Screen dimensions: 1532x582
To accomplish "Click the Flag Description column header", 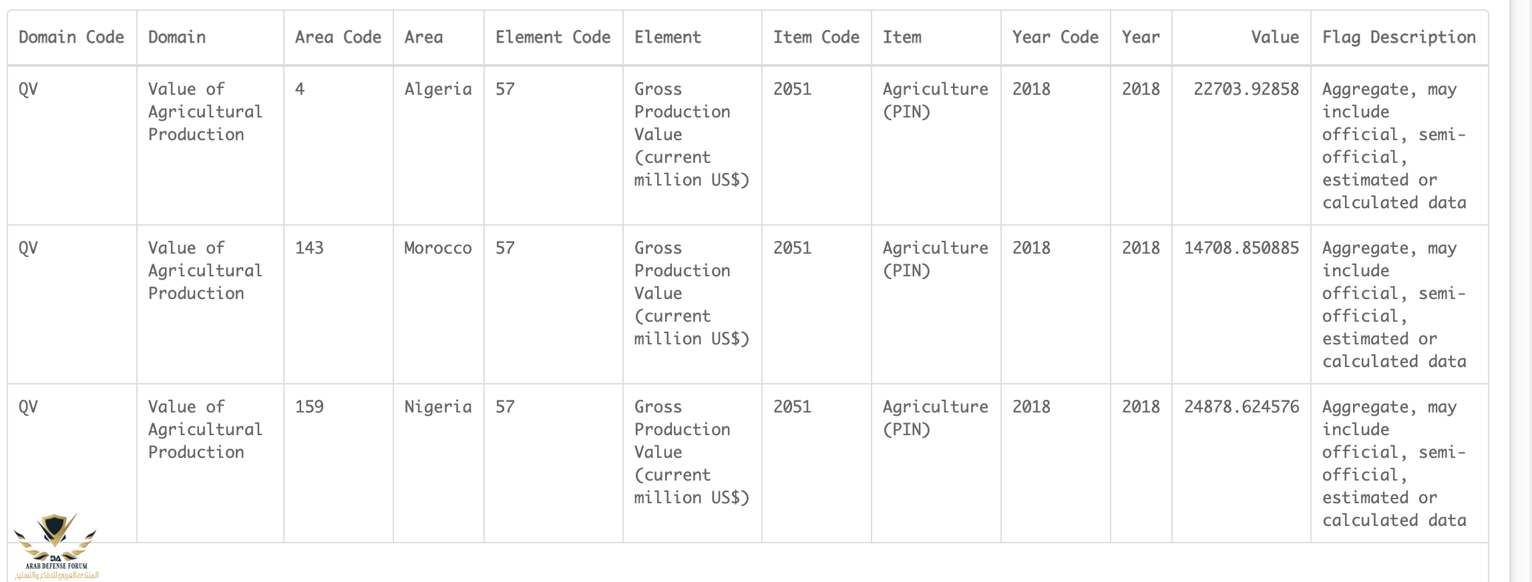I will click(1398, 37).
